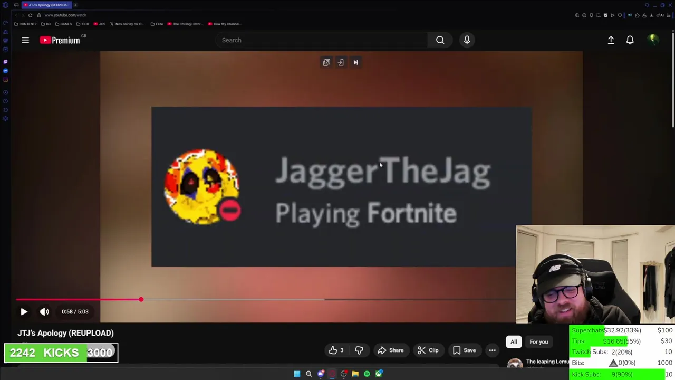Open the YouTube guide hamburger menu
Viewport: 675px width, 380px height.
(25, 40)
